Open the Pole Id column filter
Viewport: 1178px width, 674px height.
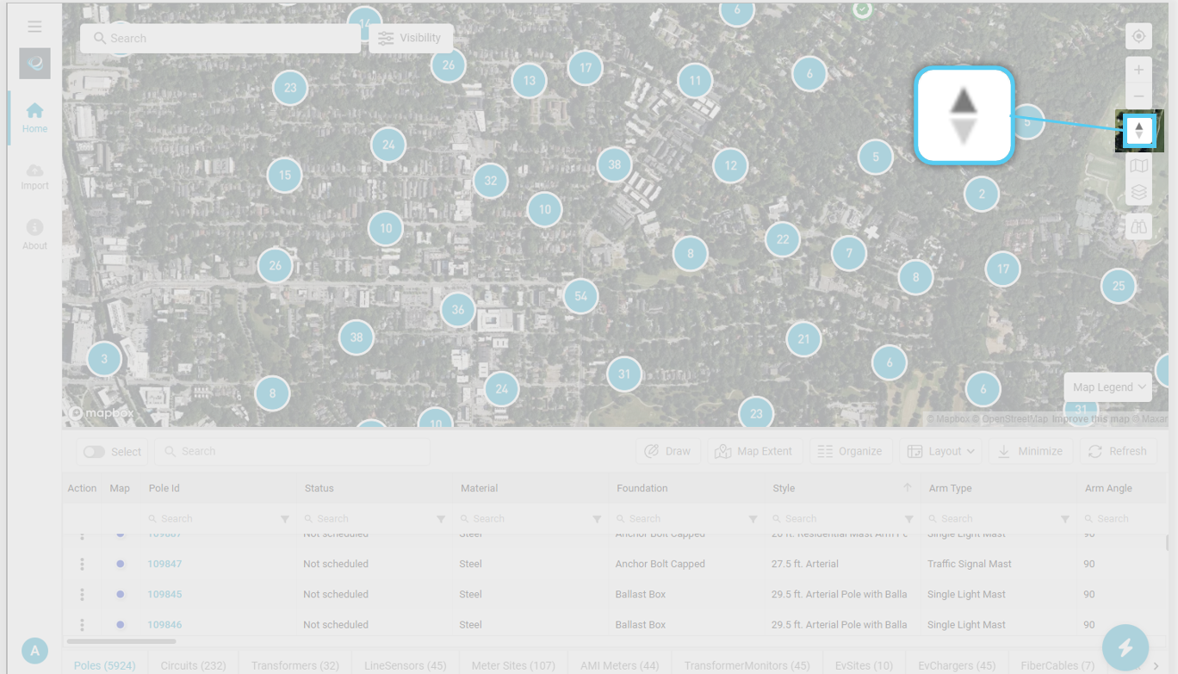[285, 519]
